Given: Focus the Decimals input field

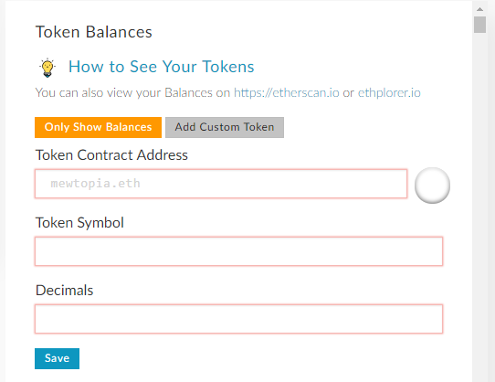Looking at the screenshot, I should [x=238, y=319].
